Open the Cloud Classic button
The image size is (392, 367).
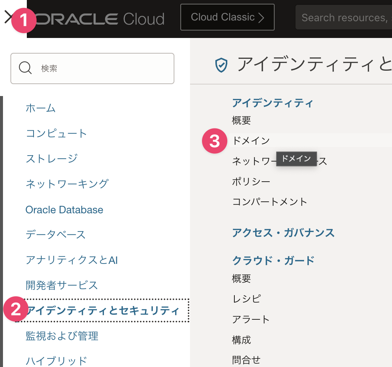pyautogui.click(x=227, y=17)
